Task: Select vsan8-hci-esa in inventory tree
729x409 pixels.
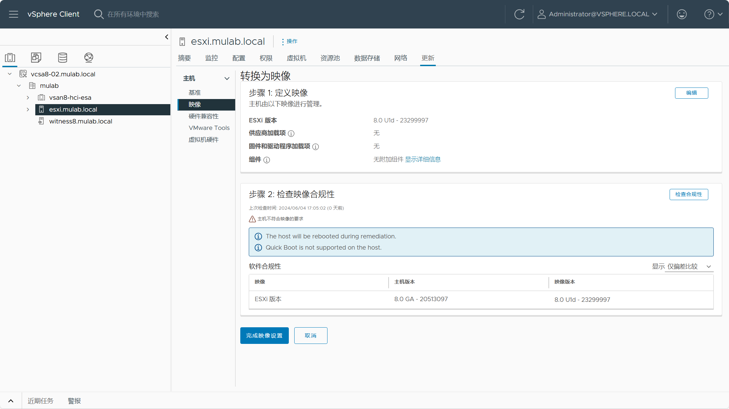Action: [x=70, y=98]
